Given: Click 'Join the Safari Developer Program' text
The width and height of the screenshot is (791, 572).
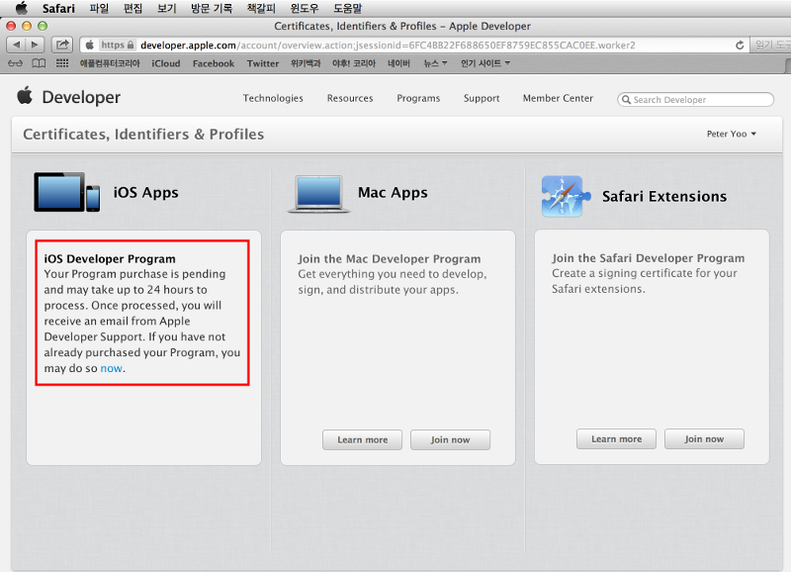Looking at the screenshot, I should (x=649, y=258).
